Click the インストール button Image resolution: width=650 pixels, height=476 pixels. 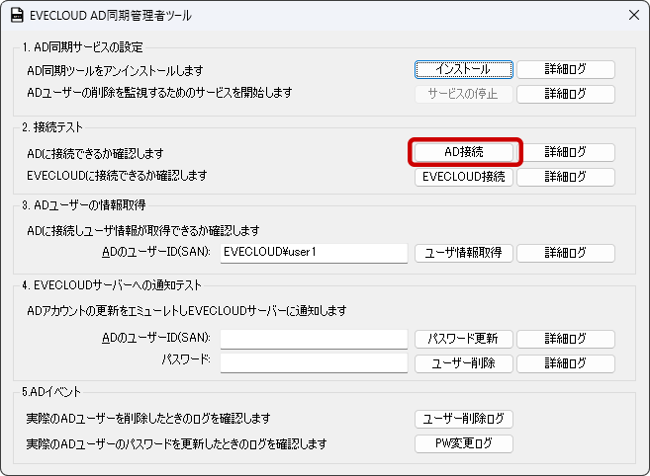pos(463,69)
